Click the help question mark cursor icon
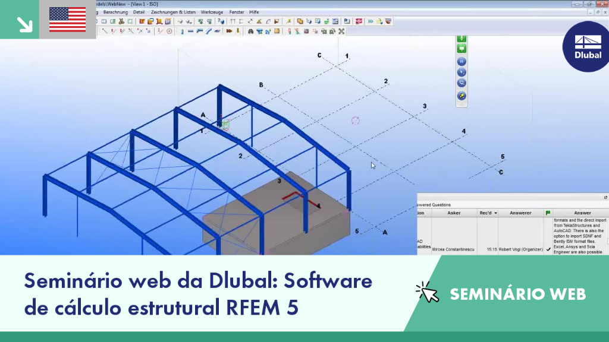This screenshot has width=609, height=342. click(221, 21)
